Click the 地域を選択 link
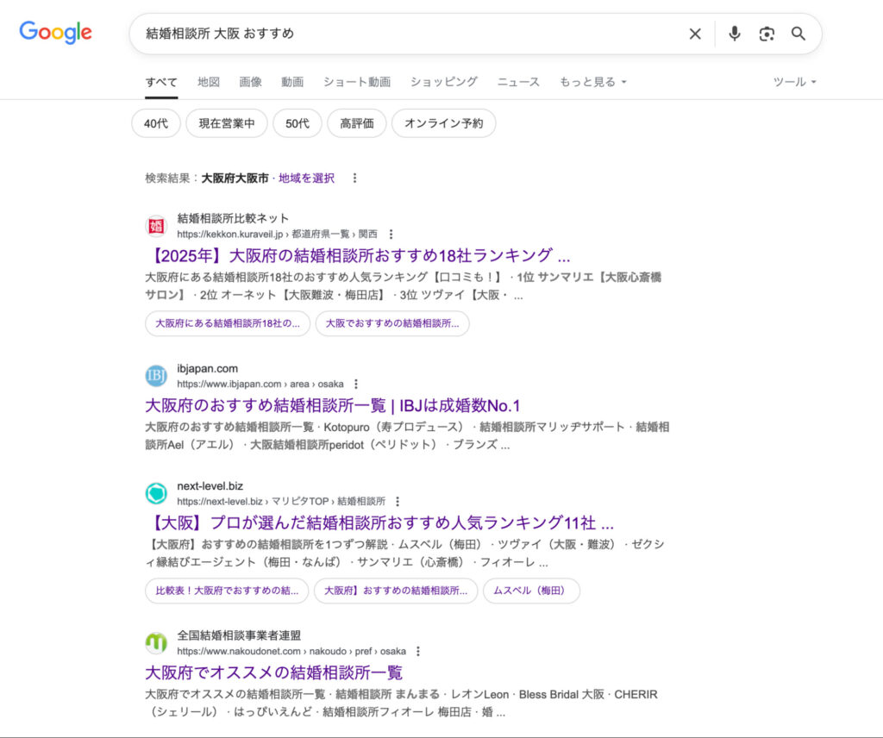The height and width of the screenshot is (738, 883). [x=306, y=178]
